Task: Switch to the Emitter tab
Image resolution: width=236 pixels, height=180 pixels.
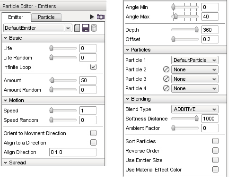Action: (16, 17)
